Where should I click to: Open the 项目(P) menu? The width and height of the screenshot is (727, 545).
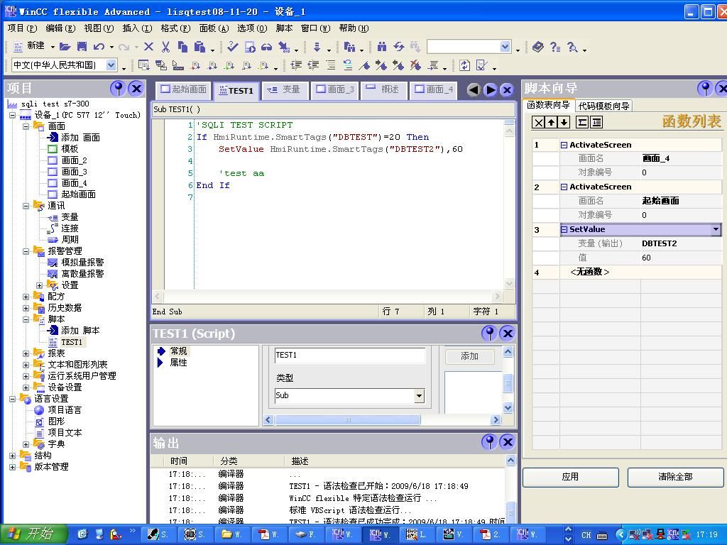22,28
